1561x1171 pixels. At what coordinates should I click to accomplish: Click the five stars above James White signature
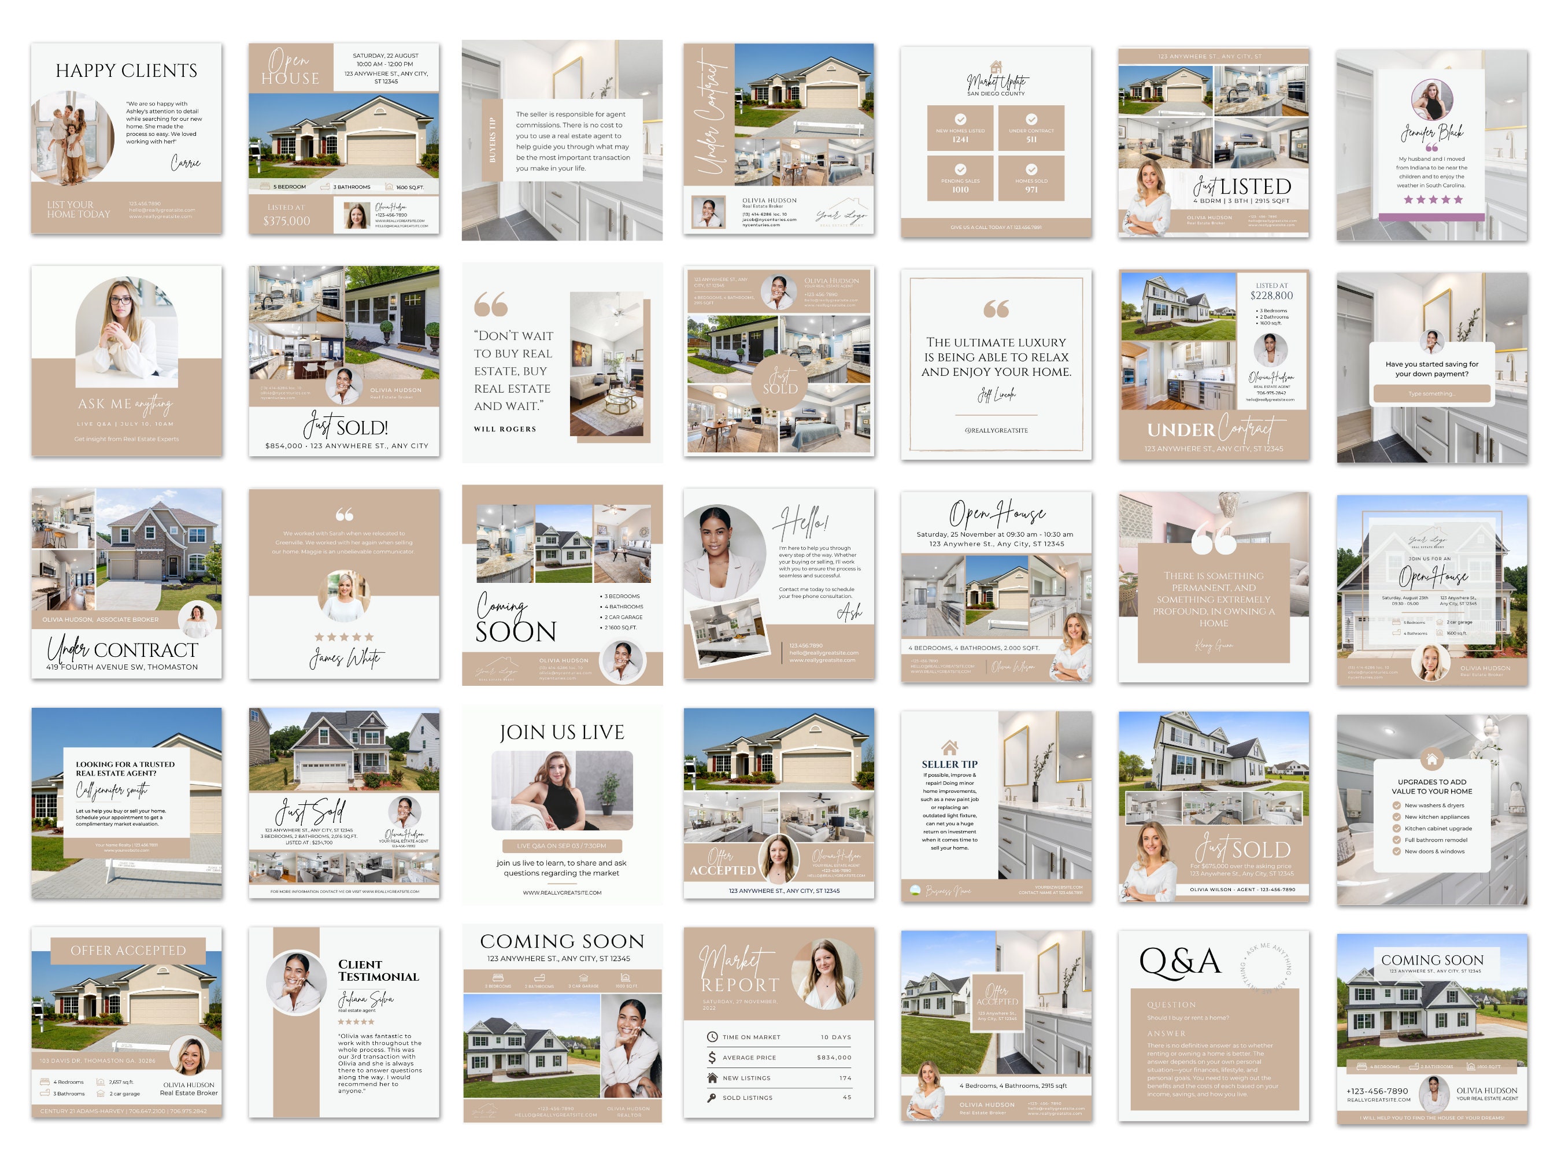345,637
